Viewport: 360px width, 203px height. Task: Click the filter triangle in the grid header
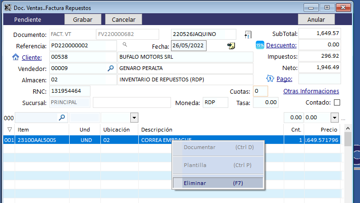click(x=9, y=130)
